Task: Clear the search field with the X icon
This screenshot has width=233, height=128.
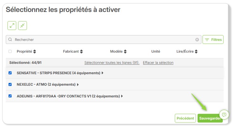Action: [x=197, y=40]
